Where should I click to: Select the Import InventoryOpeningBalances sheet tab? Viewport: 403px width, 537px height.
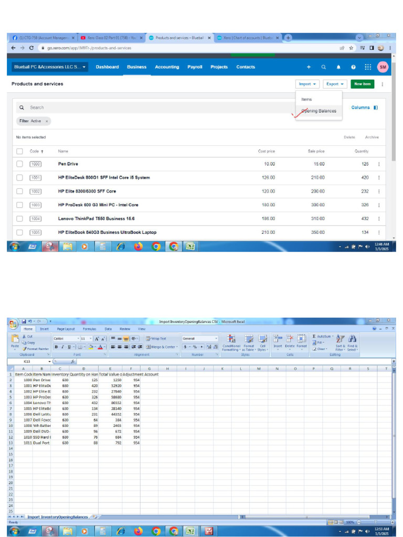58,517
